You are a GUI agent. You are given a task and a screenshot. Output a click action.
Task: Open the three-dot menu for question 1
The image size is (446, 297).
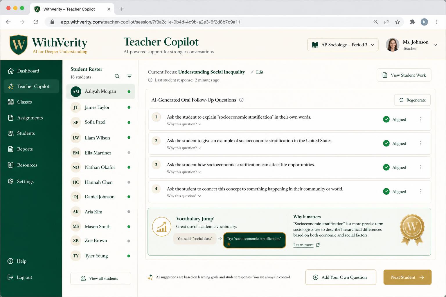(x=421, y=119)
